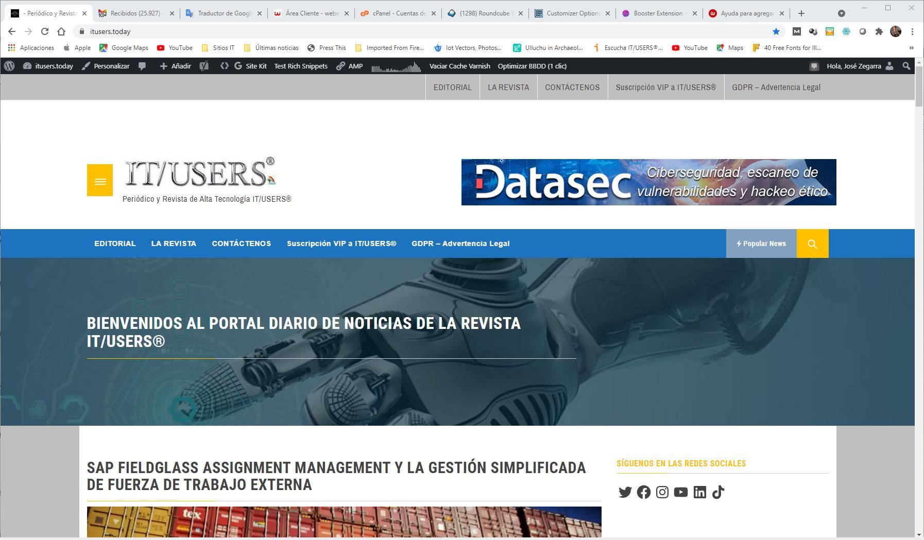Go to the browser home page
Image resolution: width=924 pixels, height=540 pixels.
(x=61, y=31)
